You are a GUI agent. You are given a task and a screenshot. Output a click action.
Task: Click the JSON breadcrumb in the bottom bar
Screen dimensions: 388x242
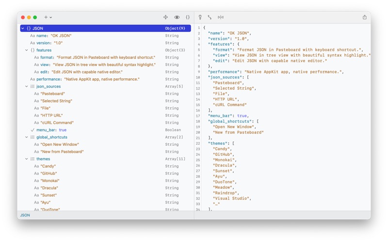(25, 215)
